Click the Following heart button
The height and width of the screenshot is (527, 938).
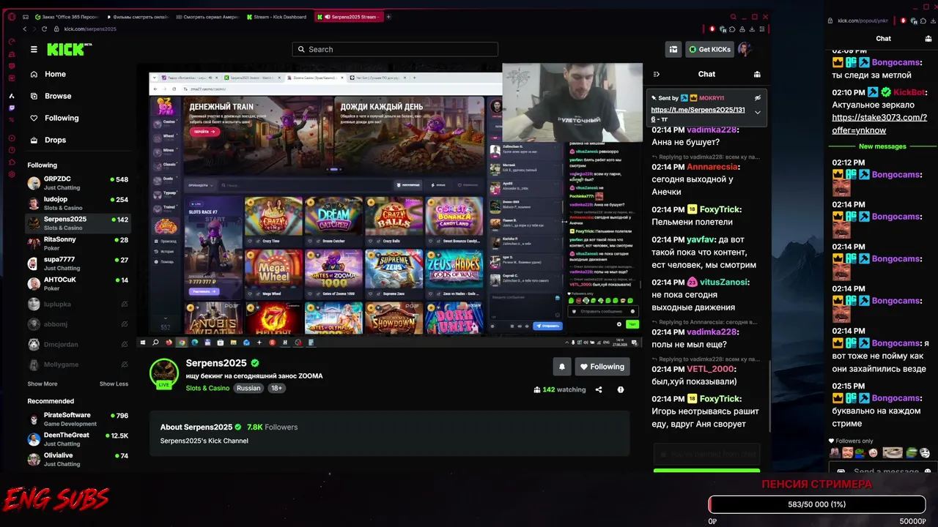[x=602, y=367]
